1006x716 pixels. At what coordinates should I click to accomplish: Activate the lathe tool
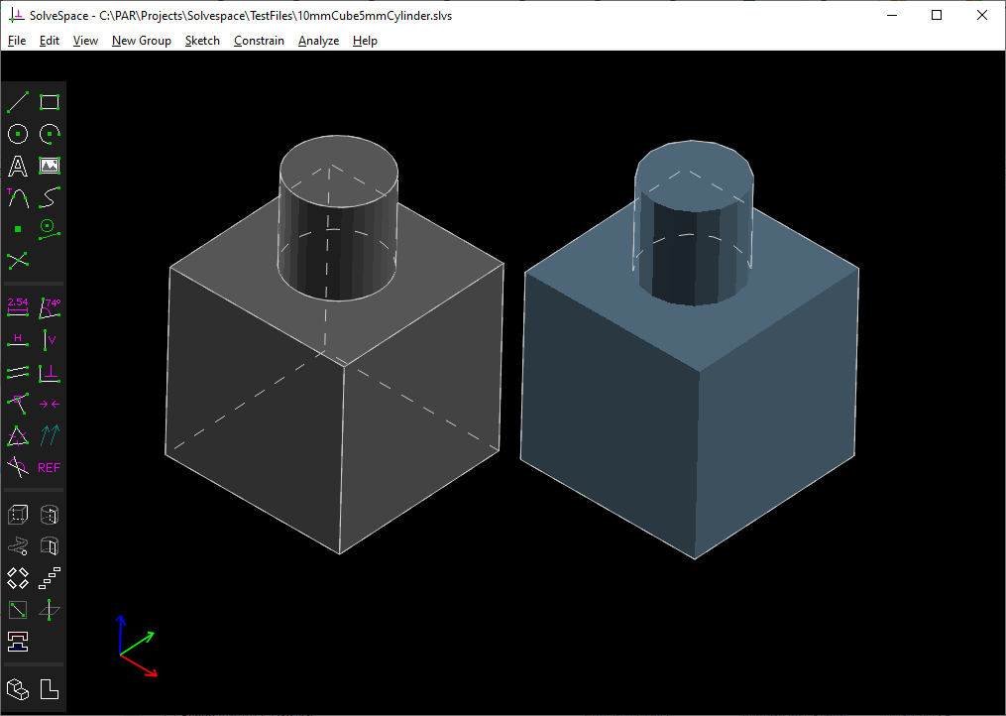click(50, 515)
